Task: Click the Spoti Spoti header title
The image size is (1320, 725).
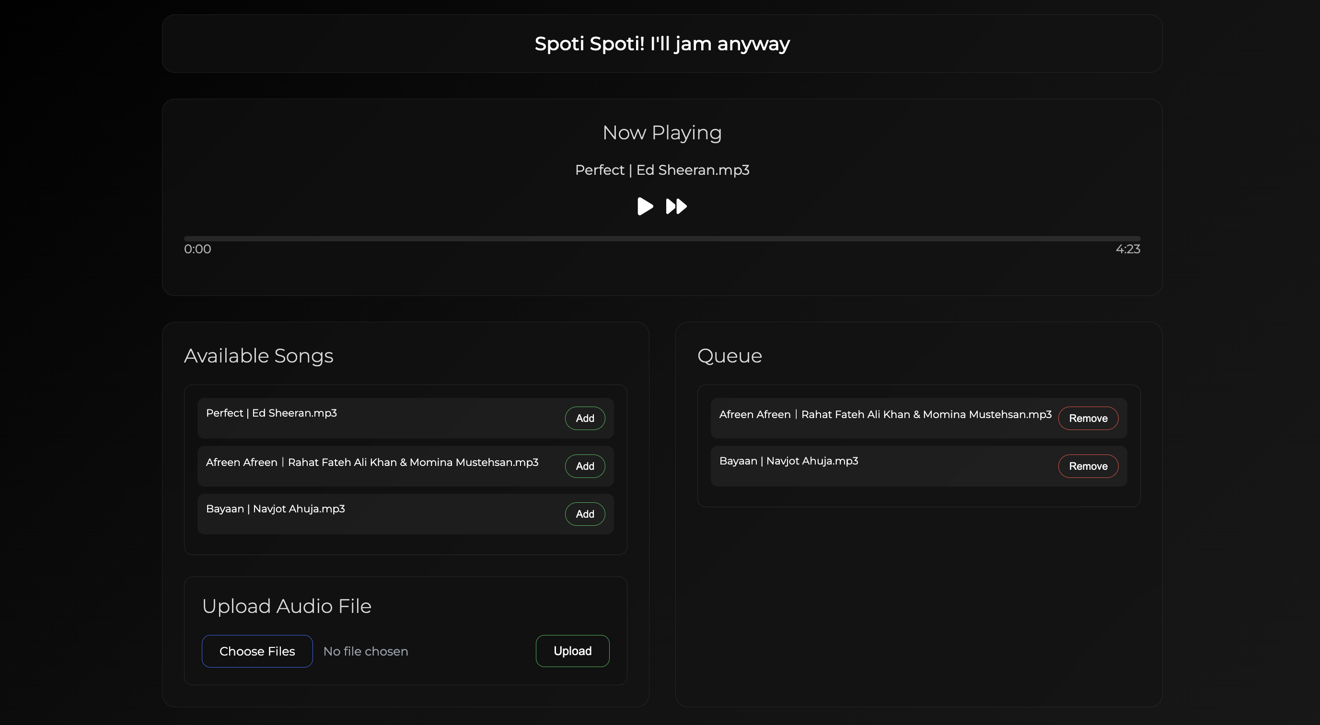Action: [x=661, y=44]
